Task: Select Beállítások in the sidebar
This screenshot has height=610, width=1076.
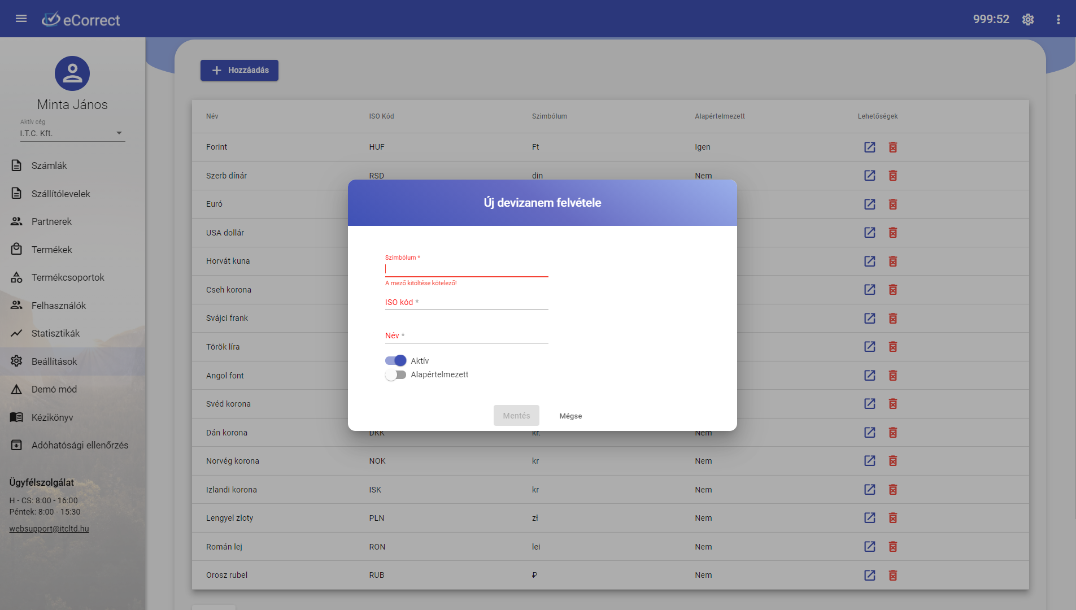Action: coord(72,361)
